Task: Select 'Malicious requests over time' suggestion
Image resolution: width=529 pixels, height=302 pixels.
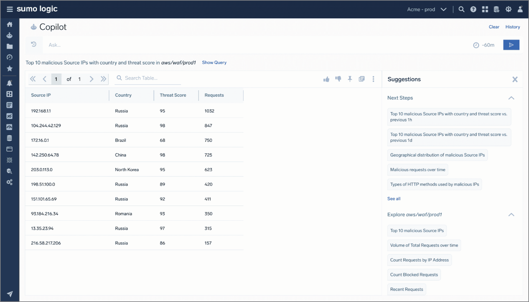Action: coord(417,170)
